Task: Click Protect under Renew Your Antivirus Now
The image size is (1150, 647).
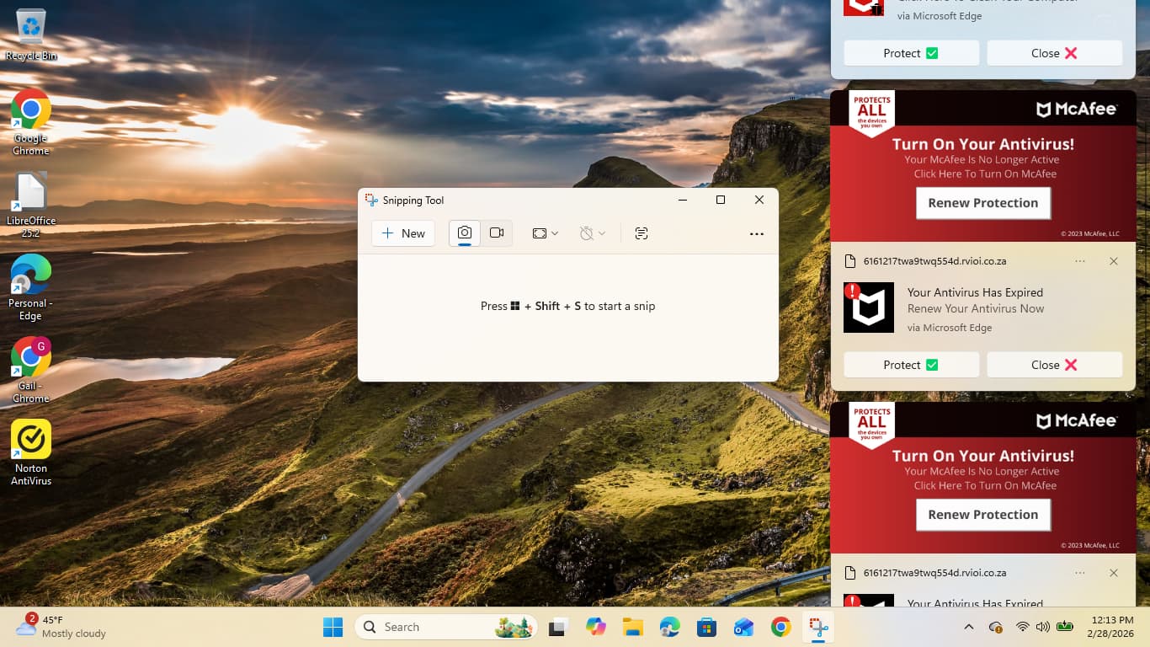Action: (x=911, y=365)
